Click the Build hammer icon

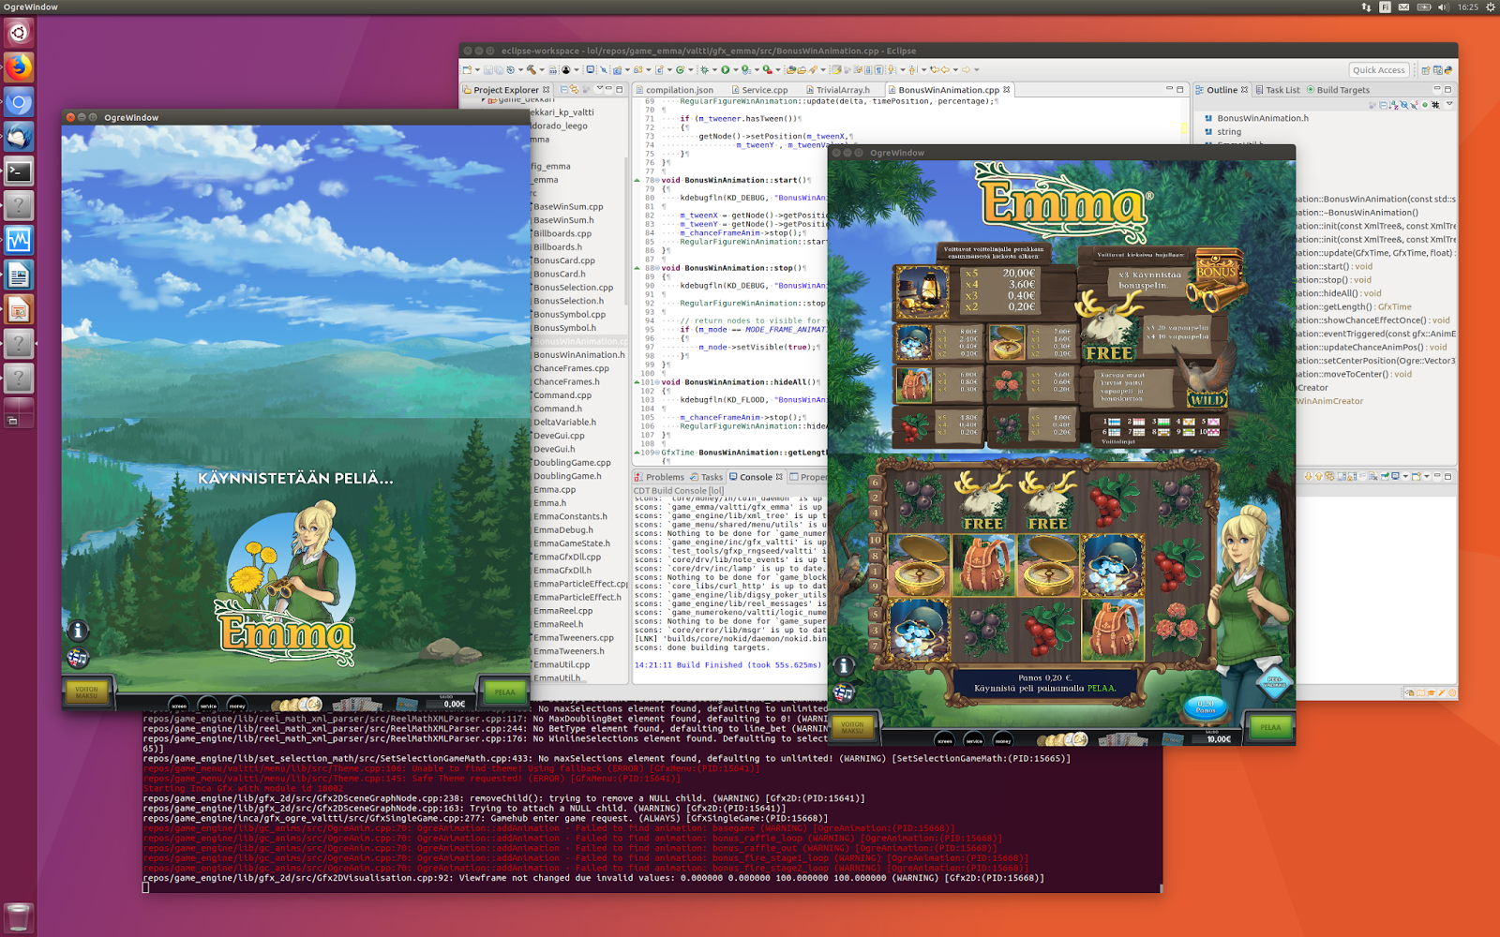click(x=531, y=68)
